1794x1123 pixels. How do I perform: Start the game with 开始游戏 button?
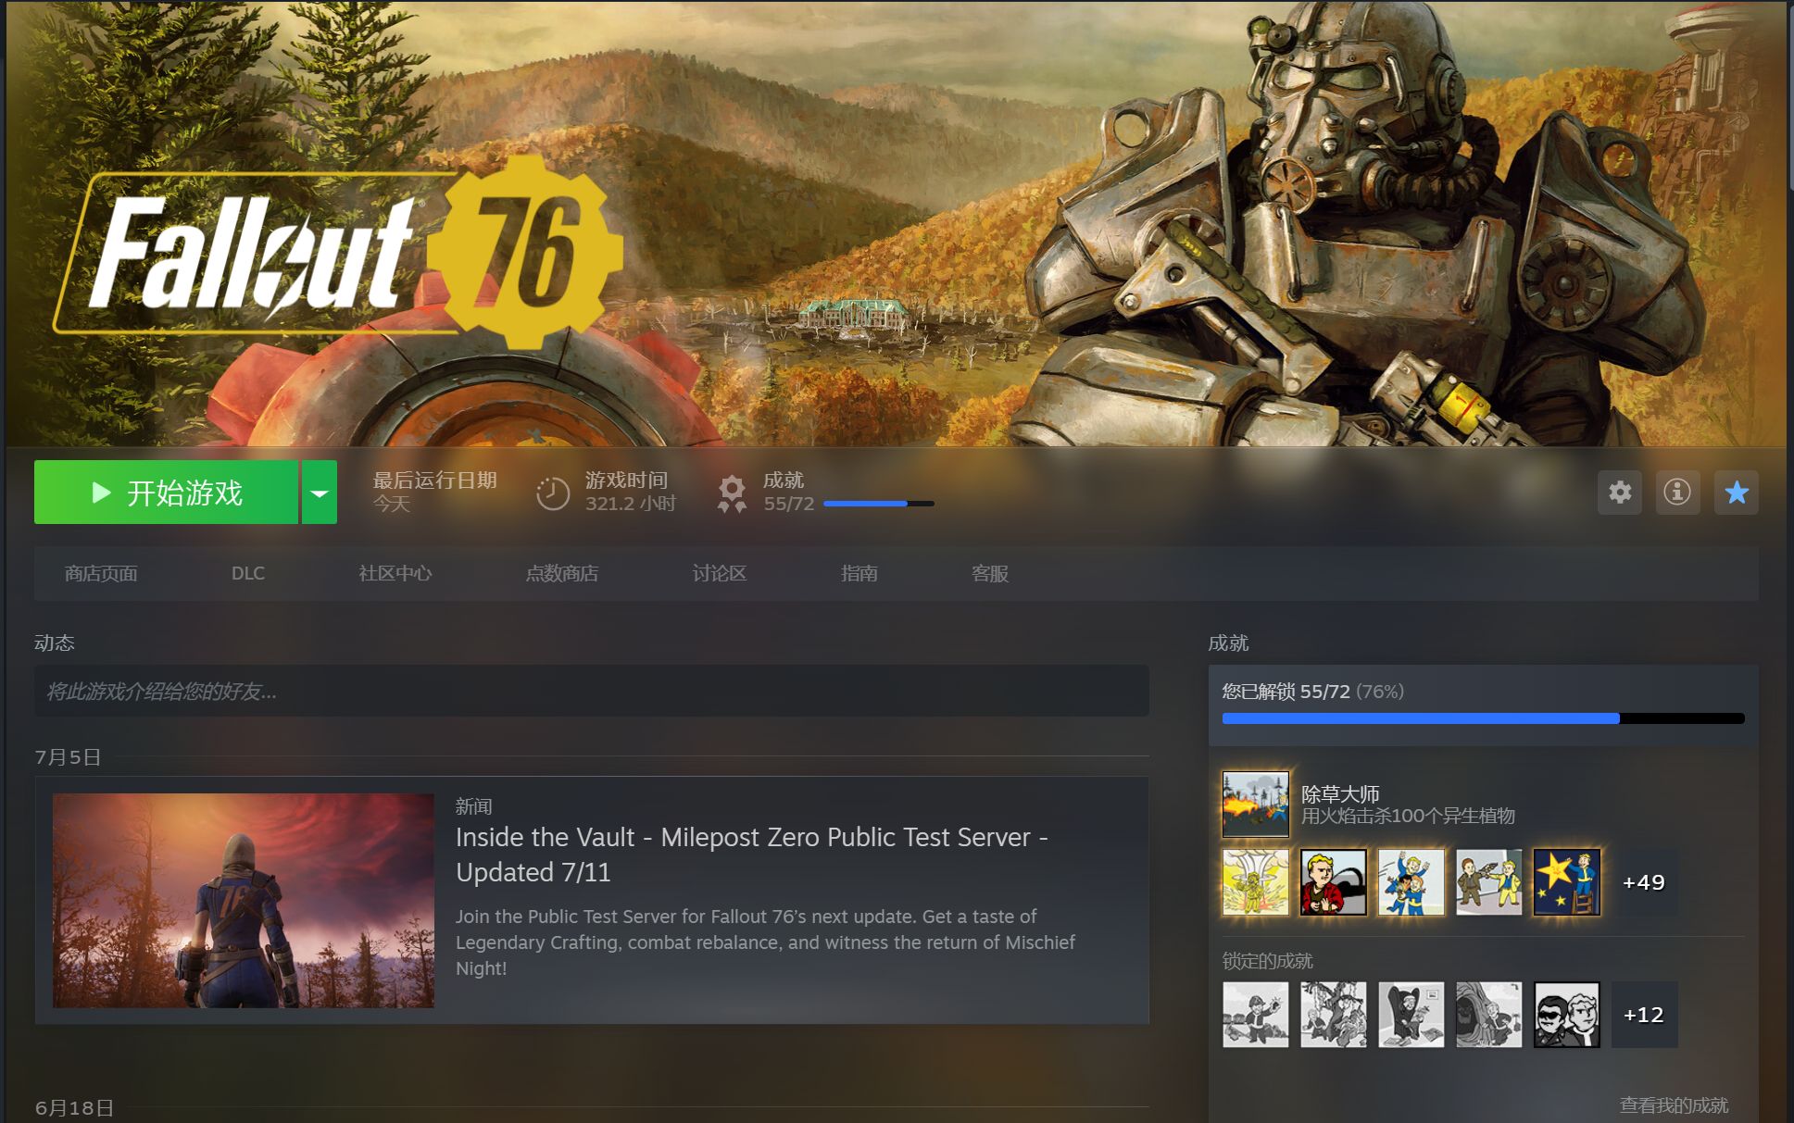pos(166,493)
